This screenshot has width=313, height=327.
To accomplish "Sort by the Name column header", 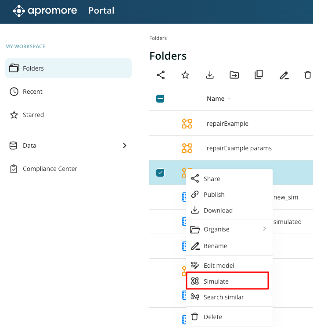I will pos(216,99).
